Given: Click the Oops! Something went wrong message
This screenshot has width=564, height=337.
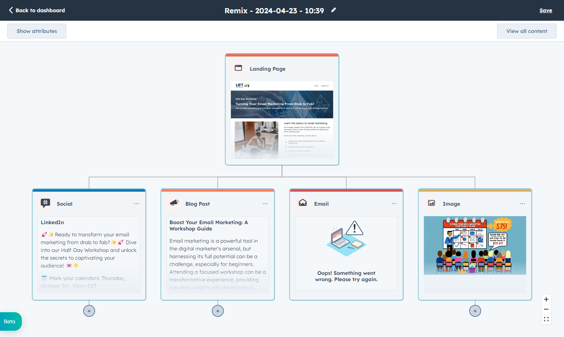Looking at the screenshot, I should coord(346,276).
